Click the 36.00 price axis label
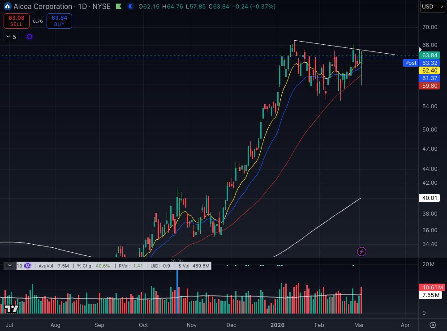This screenshot has width=447, height=331. pos(430,230)
